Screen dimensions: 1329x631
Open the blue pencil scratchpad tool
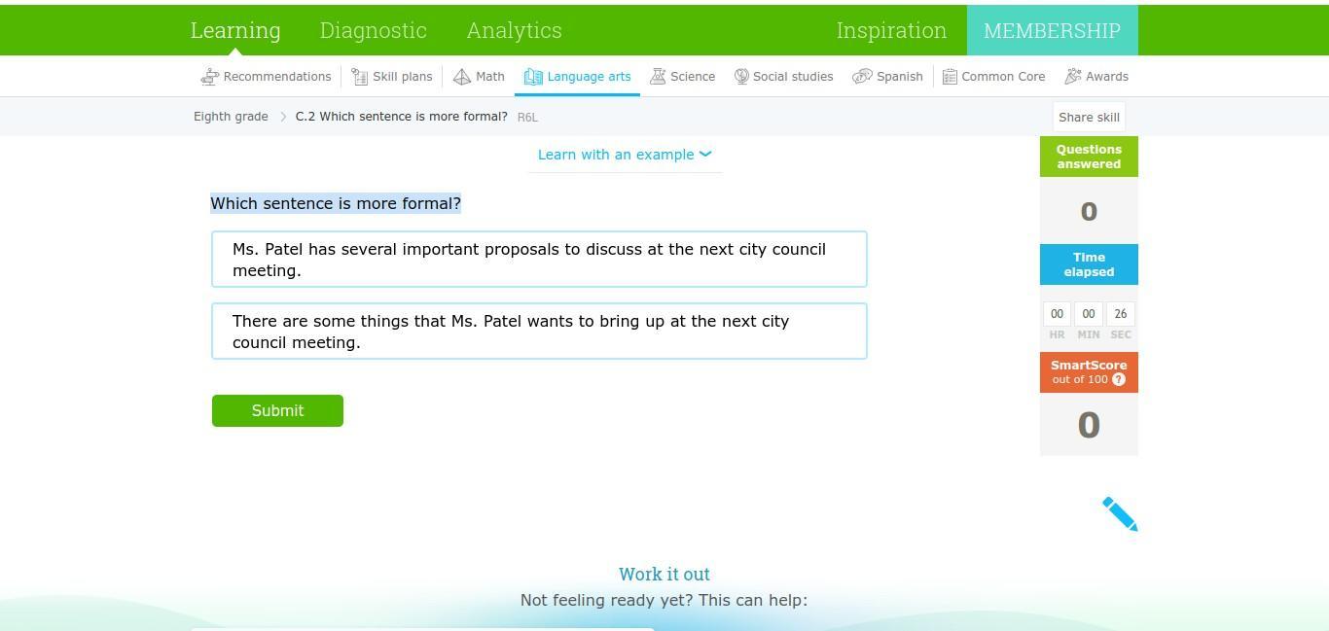[x=1120, y=514]
